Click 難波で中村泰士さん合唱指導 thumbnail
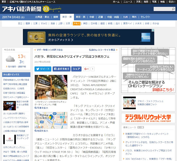This screenshot has width=177, height=161. (9, 105)
